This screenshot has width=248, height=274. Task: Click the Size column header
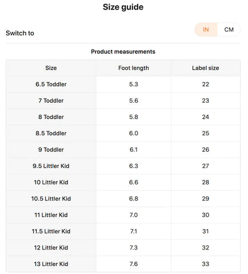(x=51, y=68)
